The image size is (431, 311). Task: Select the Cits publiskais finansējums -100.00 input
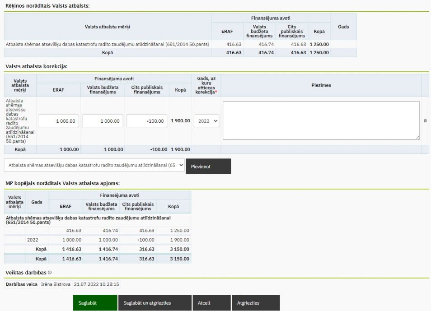pyautogui.click(x=147, y=121)
